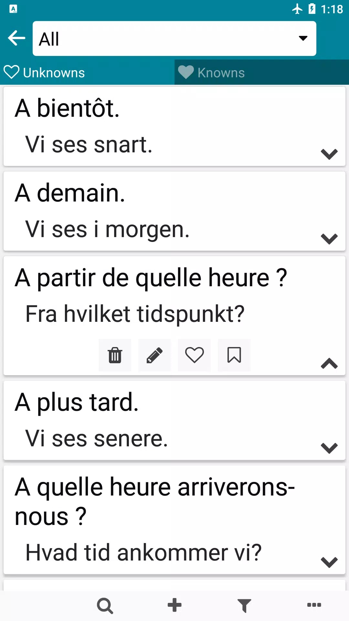Expand the "A demain." card
349x621 pixels.
point(329,239)
